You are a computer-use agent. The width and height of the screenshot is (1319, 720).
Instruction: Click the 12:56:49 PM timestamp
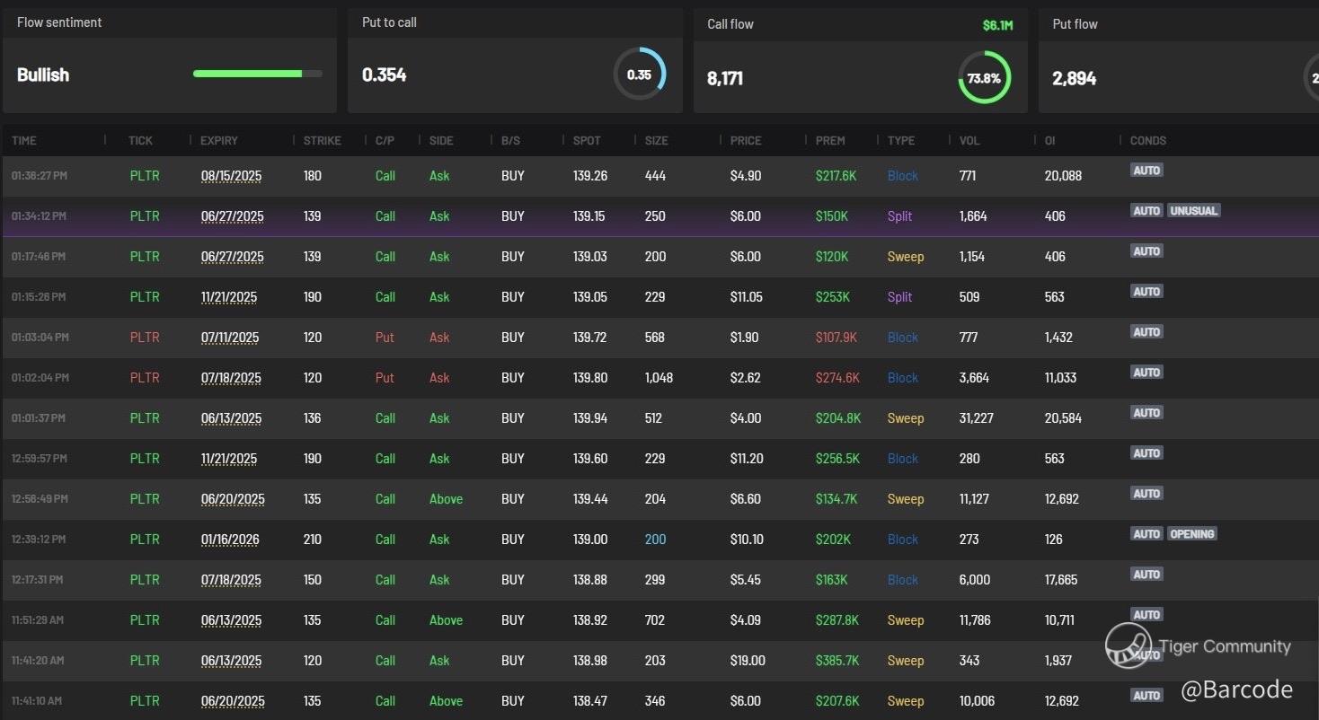[40, 499]
